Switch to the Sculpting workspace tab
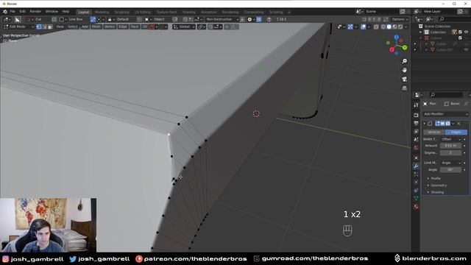 (122, 12)
